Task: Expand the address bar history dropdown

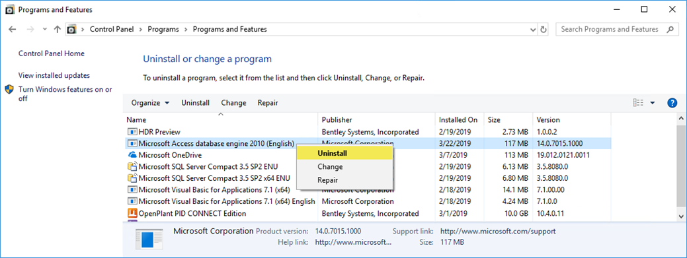Action: coord(533,29)
